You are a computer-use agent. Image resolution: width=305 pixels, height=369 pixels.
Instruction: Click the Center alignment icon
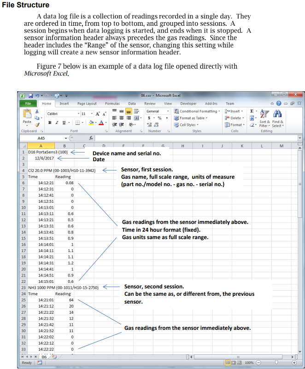coord(122,118)
